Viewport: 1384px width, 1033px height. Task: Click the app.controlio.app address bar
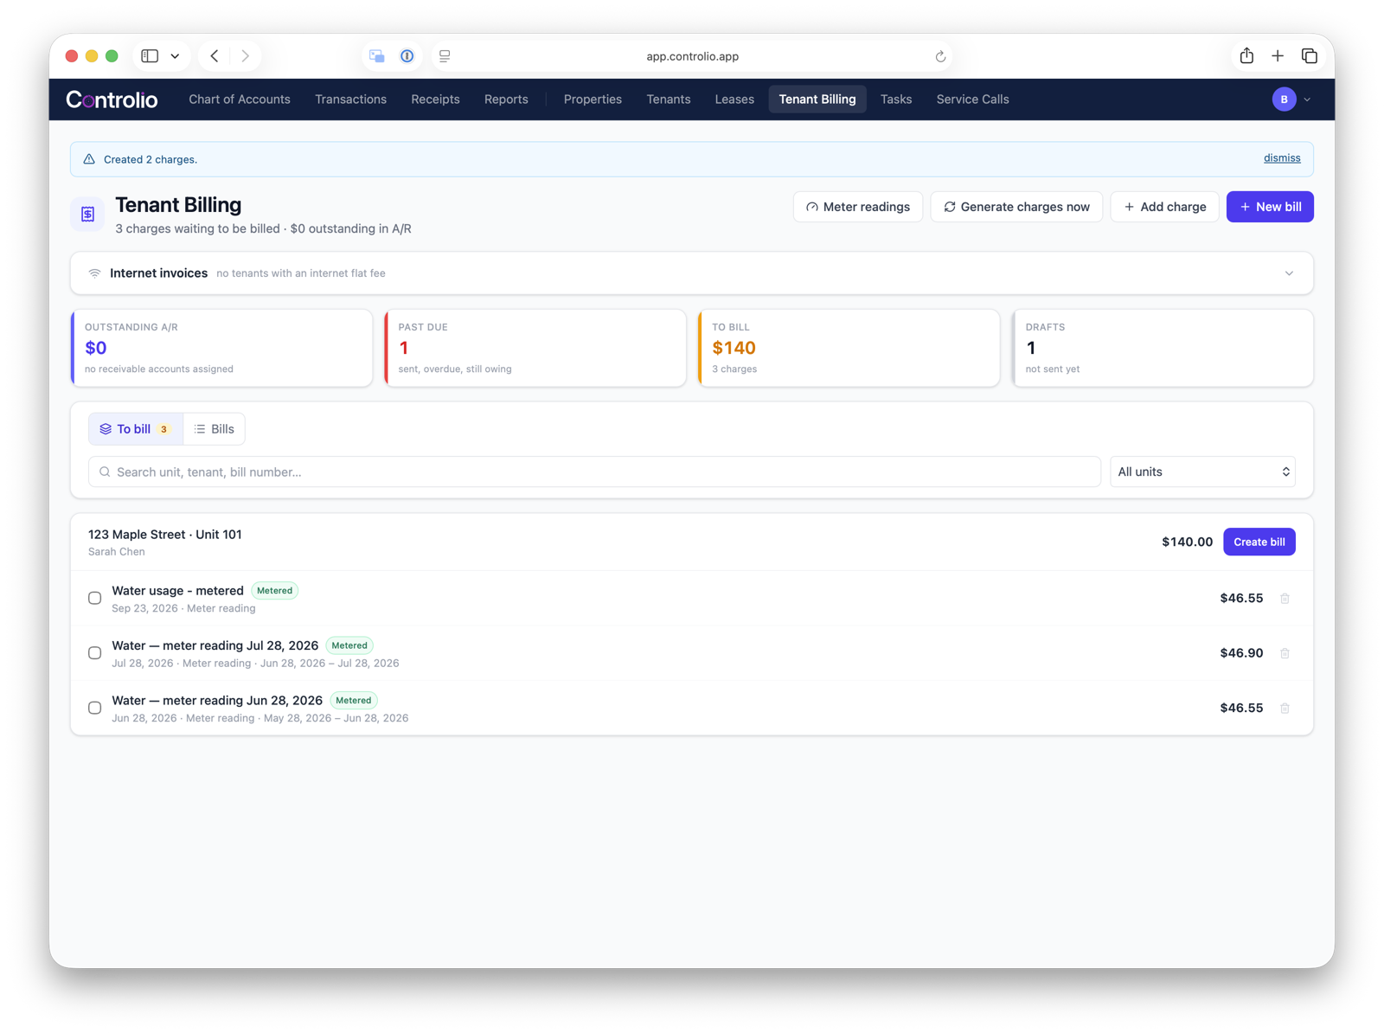(692, 56)
